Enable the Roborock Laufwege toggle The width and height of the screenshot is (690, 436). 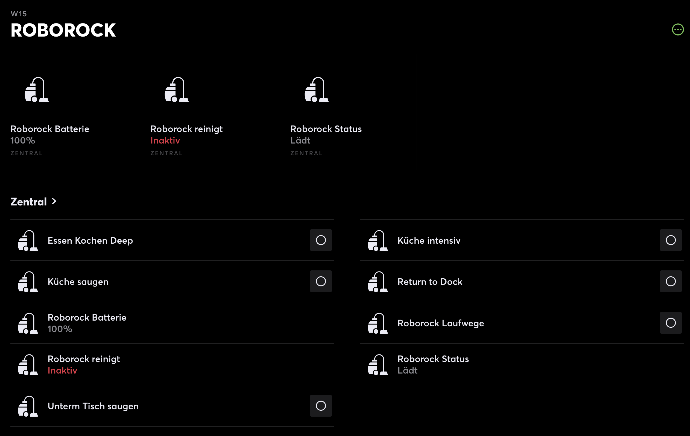[x=671, y=323]
